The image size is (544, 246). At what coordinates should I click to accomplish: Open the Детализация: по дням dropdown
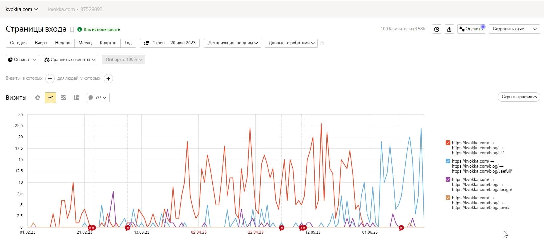coord(232,43)
